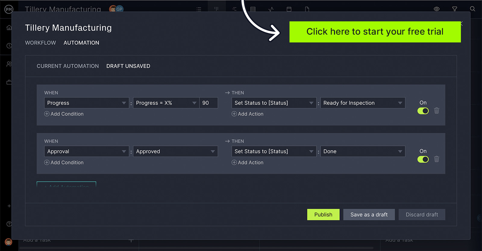Open the files document icon in top bar
The image size is (482, 251).
click(307, 9)
